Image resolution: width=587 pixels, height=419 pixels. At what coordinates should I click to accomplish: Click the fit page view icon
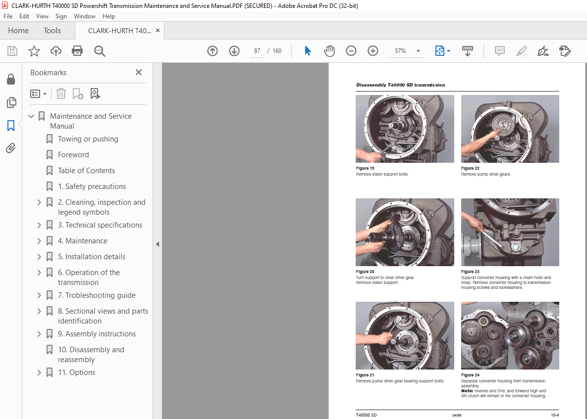(439, 51)
